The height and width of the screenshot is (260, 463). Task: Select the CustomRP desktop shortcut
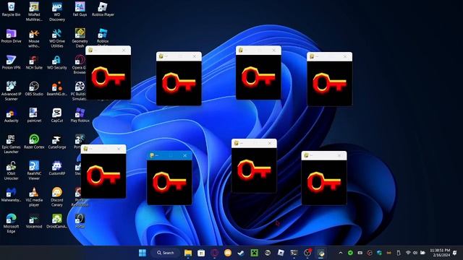tap(57, 168)
